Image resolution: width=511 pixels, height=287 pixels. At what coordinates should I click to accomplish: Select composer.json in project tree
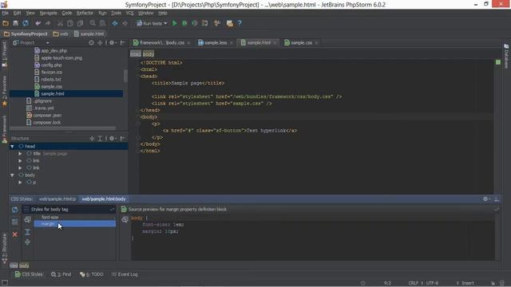click(x=44, y=115)
